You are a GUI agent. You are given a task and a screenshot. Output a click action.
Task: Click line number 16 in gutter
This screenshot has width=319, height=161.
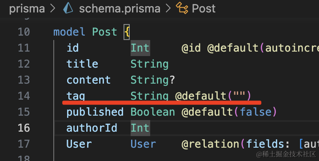coord(24,128)
